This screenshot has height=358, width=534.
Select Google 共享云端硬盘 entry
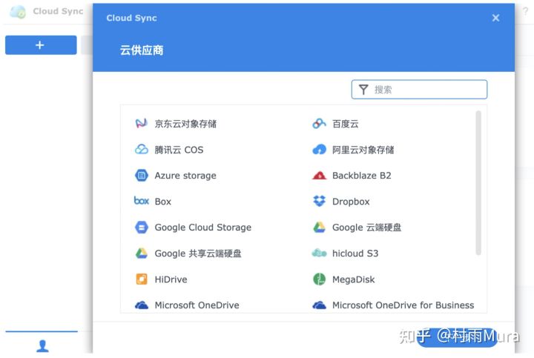197,253
